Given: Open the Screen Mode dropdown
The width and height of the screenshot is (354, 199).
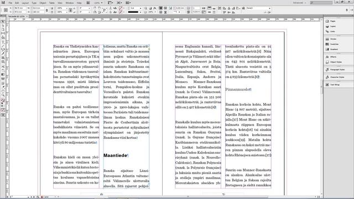Looking at the screenshot, I should click(119, 3).
